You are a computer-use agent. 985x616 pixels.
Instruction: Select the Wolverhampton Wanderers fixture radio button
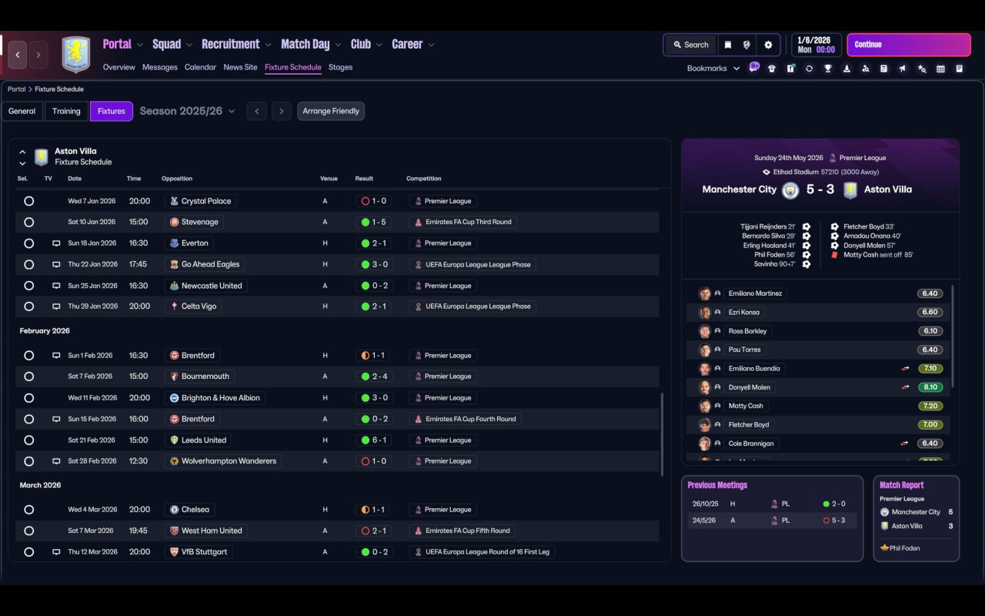click(x=28, y=461)
